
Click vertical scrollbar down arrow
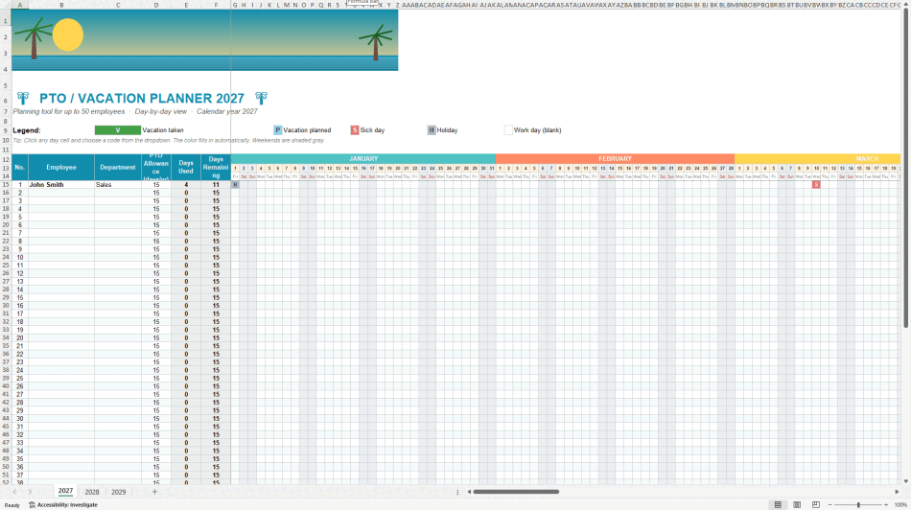[x=906, y=481]
